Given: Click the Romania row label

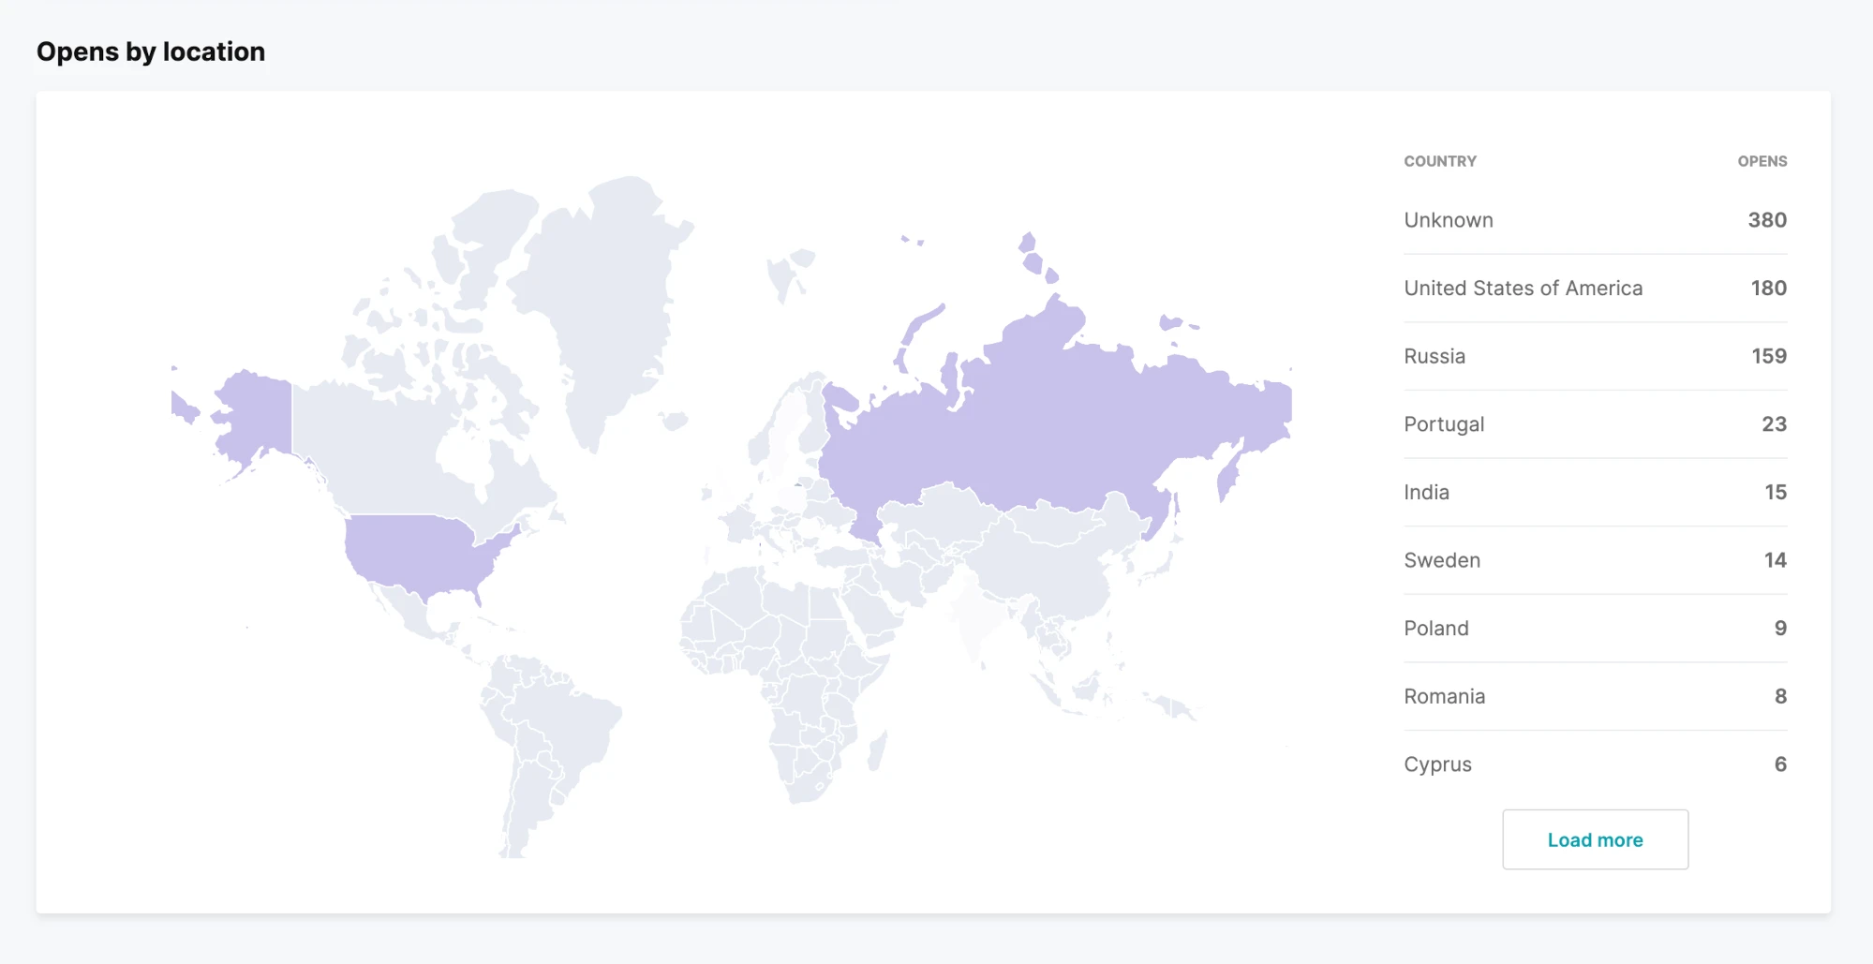Looking at the screenshot, I should pyautogui.click(x=1444, y=696).
